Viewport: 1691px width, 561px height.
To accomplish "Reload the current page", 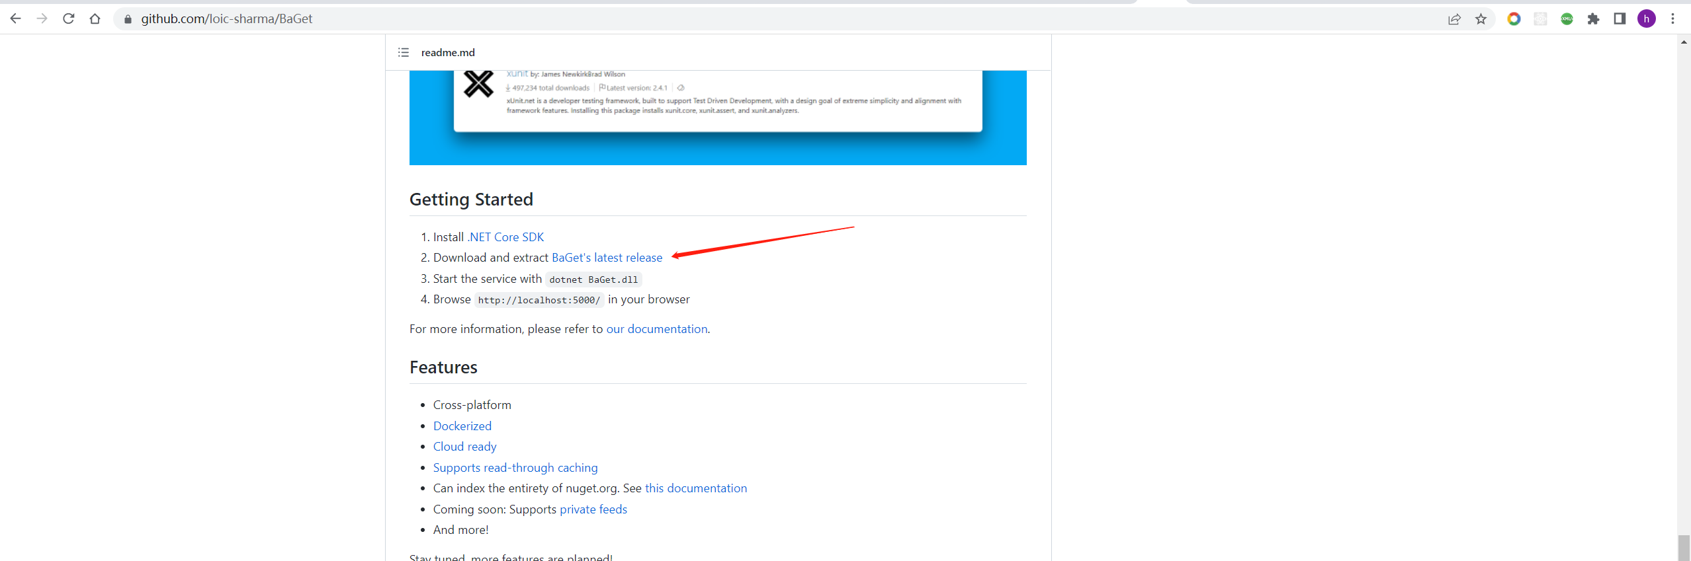I will (68, 19).
